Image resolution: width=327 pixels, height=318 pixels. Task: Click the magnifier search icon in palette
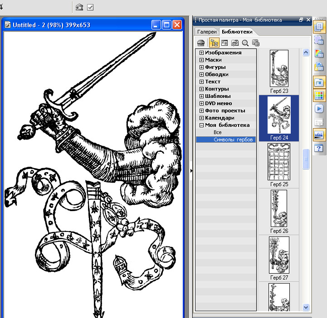click(x=245, y=43)
